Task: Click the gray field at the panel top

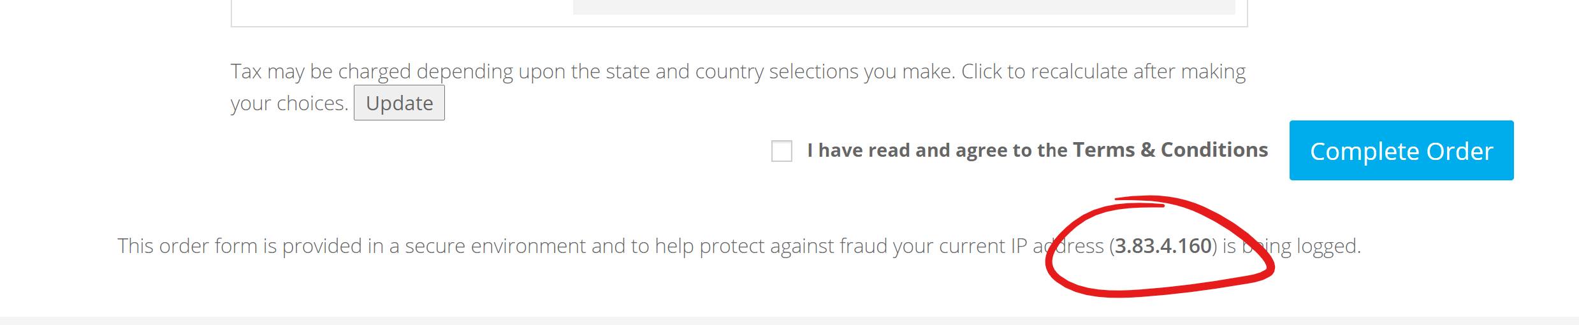Action: [x=904, y=7]
